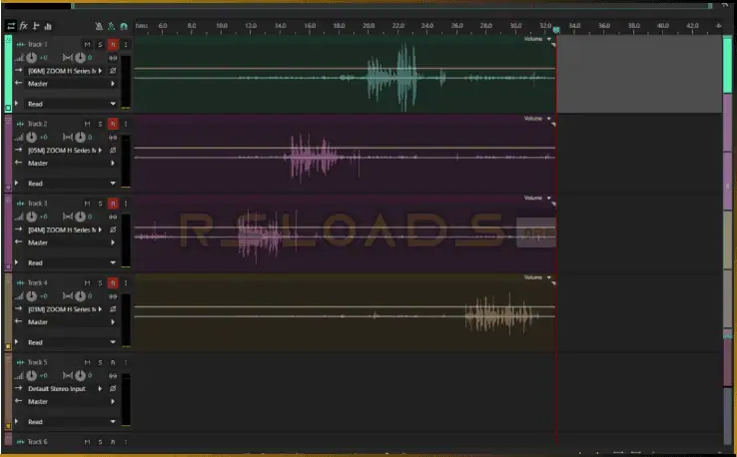The width and height of the screenshot is (737, 457).
Task: Show the EQ bars view icon
Action: pos(48,26)
